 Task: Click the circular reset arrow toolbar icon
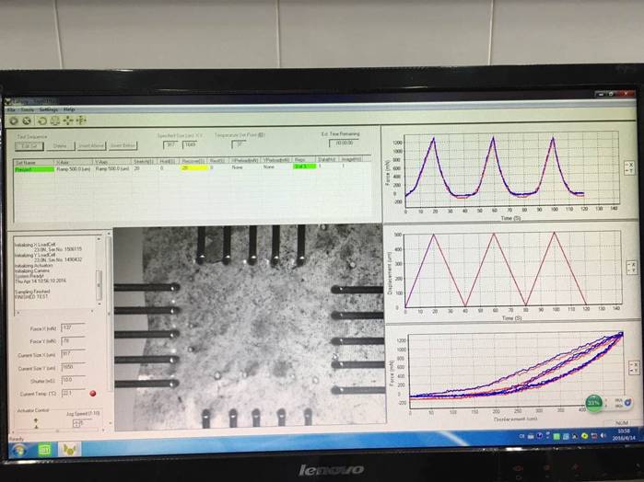(x=43, y=120)
